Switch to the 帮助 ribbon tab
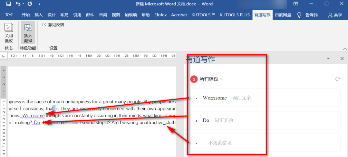Image resolution: width=348 pixels, height=157 pixels. point(146,15)
